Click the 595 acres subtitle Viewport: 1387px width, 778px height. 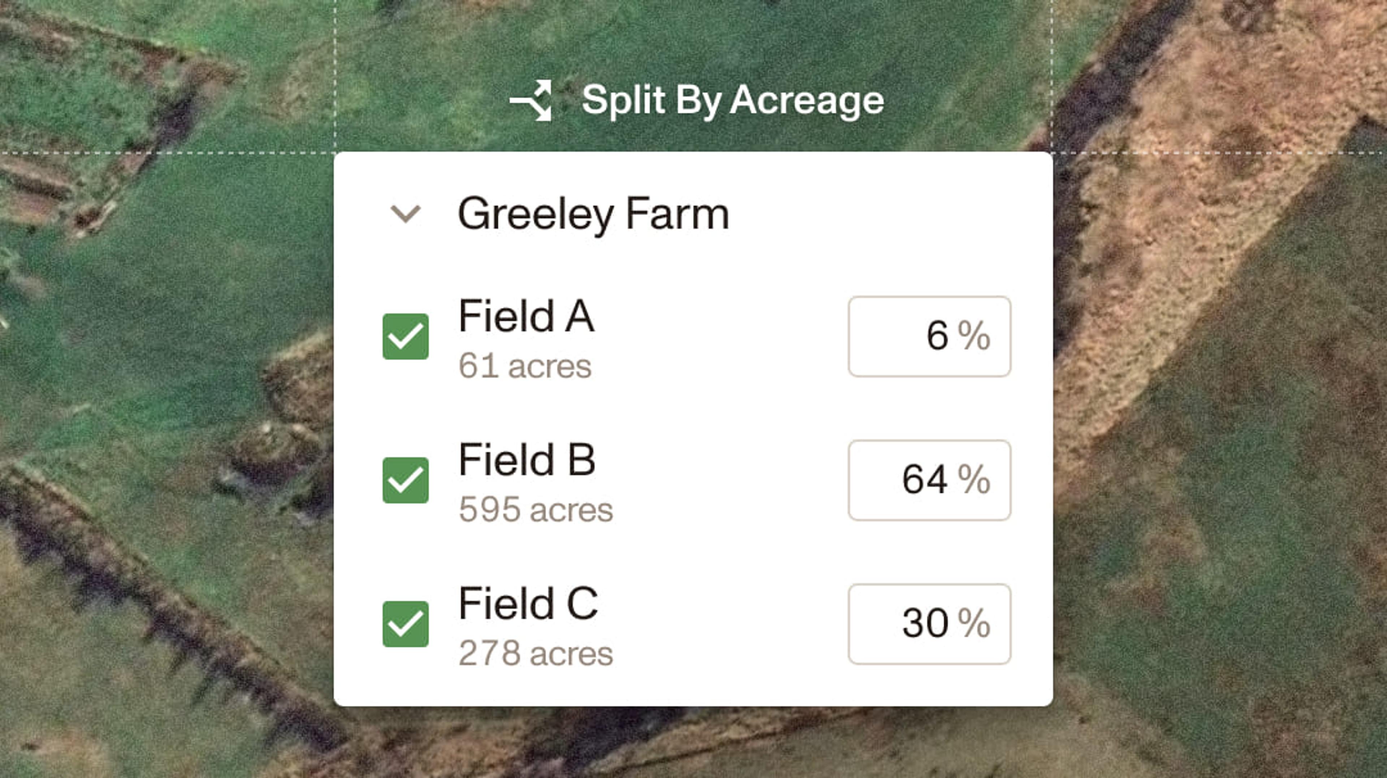pyautogui.click(x=536, y=509)
